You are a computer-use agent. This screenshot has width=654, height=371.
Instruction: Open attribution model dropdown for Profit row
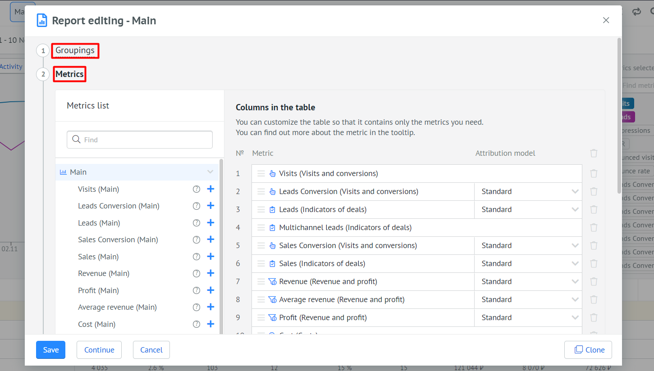click(x=528, y=317)
